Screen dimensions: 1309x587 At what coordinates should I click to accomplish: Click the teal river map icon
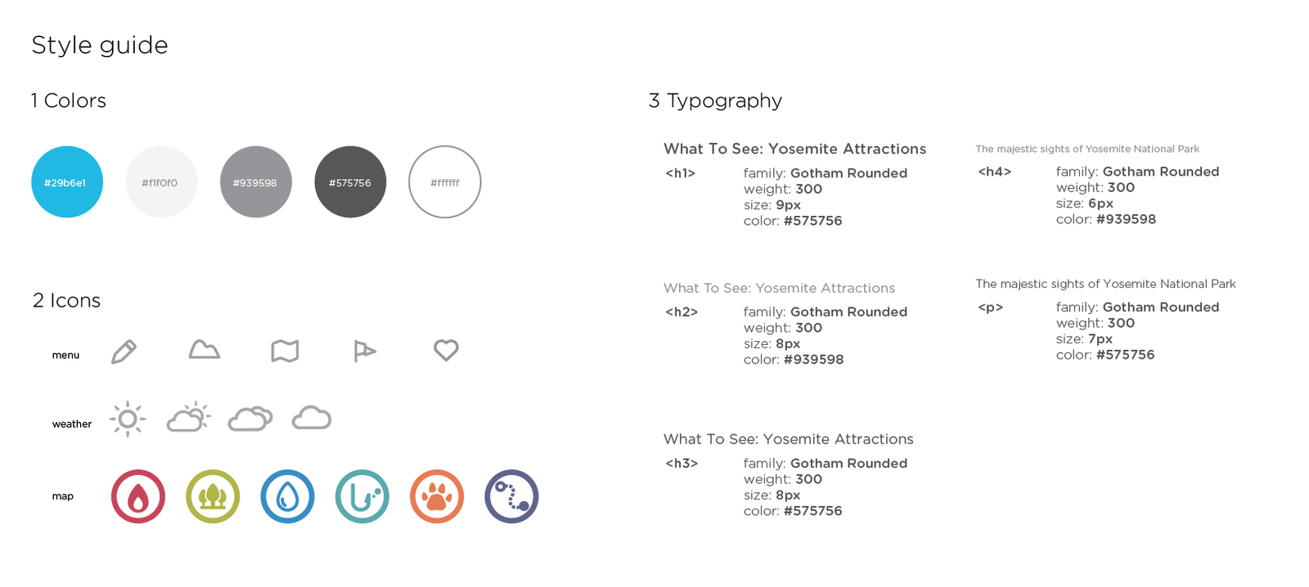[x=362, y=496]
